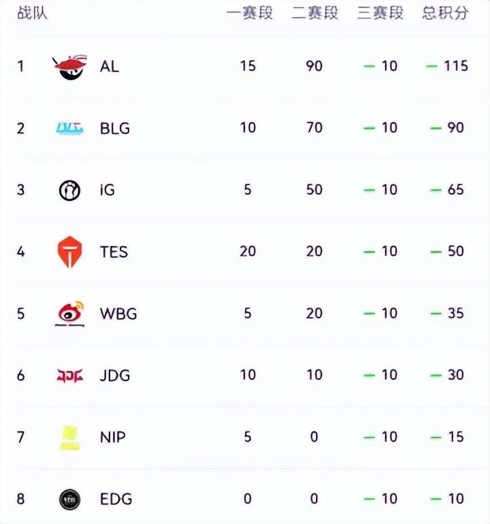490x524 pixels.
Task: Select the 三赛段 column header
Action: click(x=380, y=13)
